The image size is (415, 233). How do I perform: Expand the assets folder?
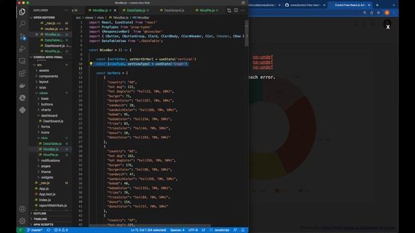coord(43,71)
